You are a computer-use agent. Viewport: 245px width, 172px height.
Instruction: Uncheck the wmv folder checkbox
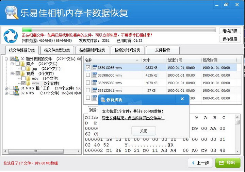click(x=23, y=83)
